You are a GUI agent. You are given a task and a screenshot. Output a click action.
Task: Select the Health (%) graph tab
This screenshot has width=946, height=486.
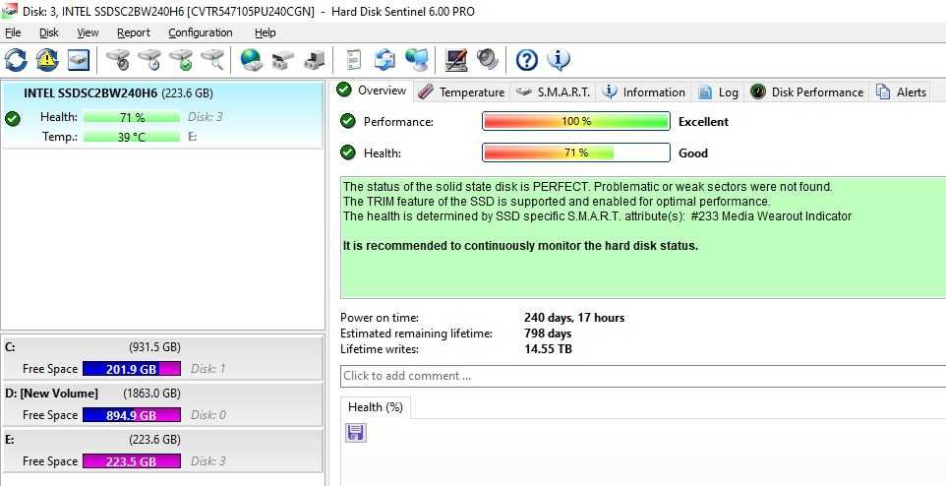pos(376,407)
